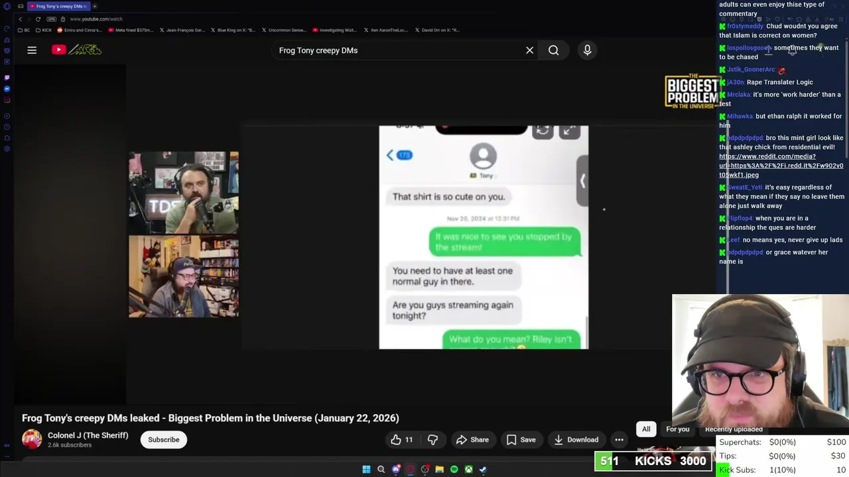Viewport: 849px width, 477px height.
Task: Click the 2.6k subscribers text
Action: [70, 445]
